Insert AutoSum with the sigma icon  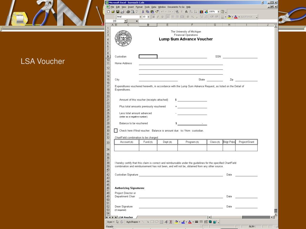[x=182, y=12]
